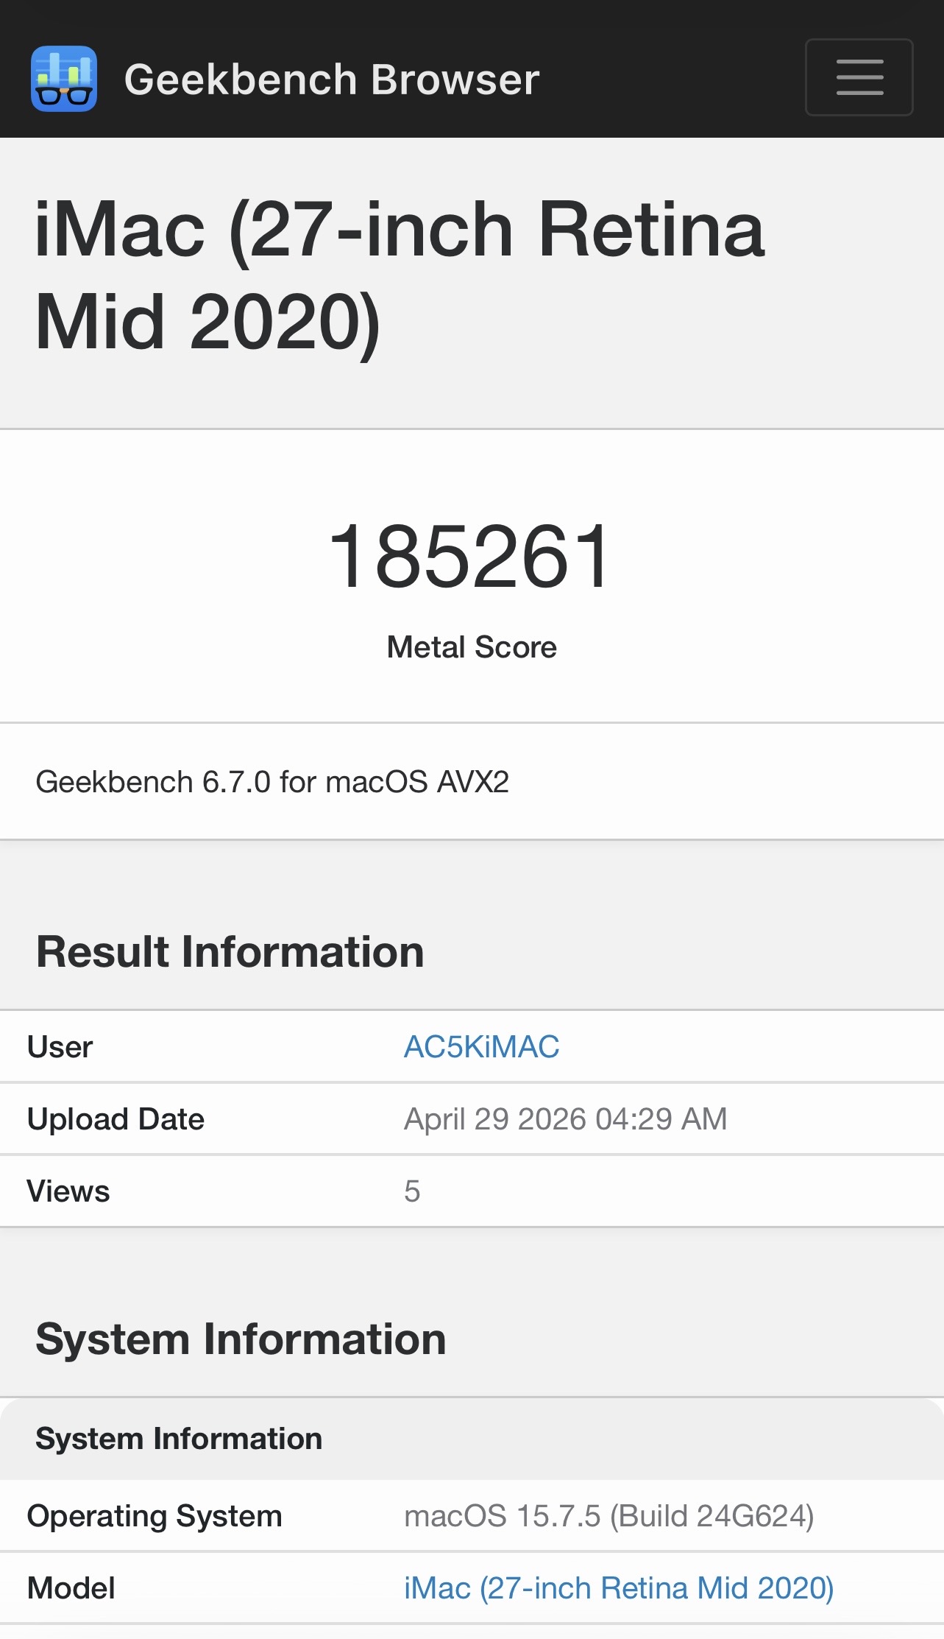944x1639 pixels.
Task: Click the Geekbench 6.7.0 version text
Action: [x=272, y=782]
